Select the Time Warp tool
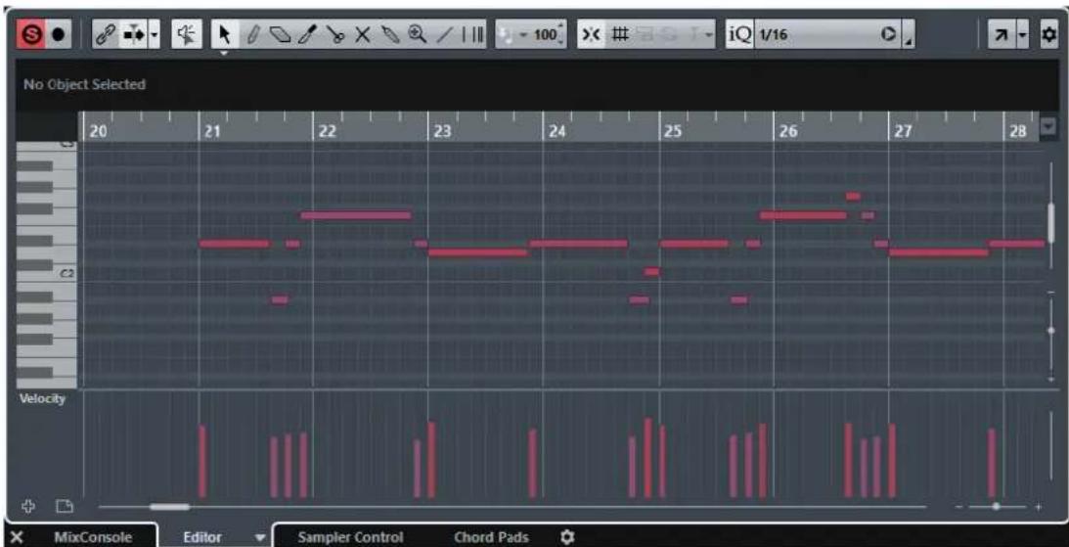 click(x=473, y=33)
